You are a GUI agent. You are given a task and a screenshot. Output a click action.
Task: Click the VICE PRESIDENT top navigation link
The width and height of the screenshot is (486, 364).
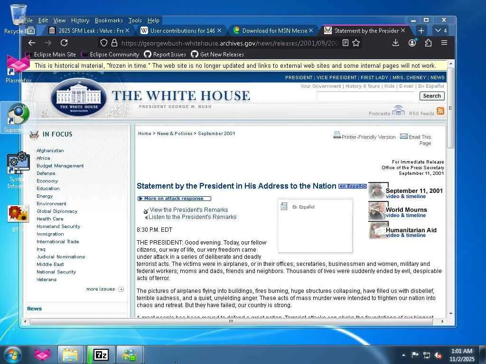(x=336, y=77)
